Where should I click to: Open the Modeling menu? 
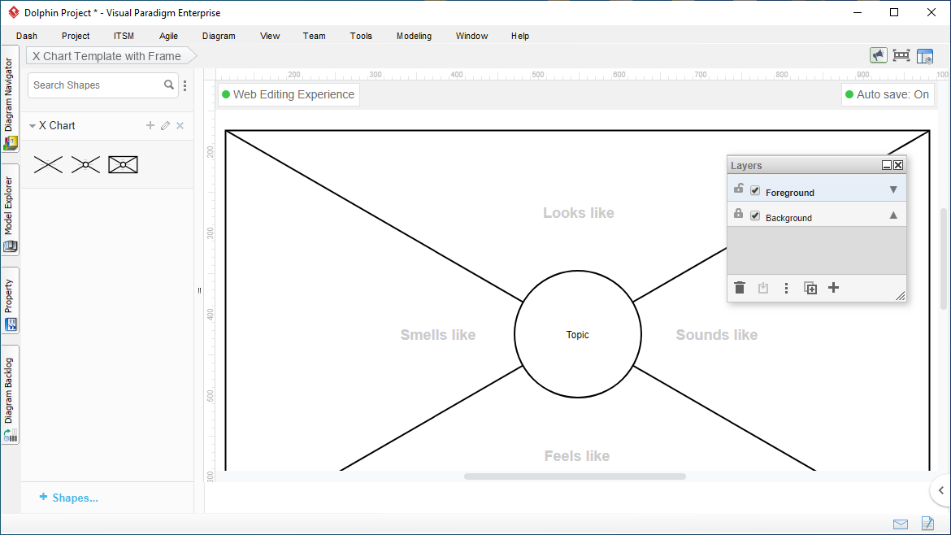coord(415,36)
